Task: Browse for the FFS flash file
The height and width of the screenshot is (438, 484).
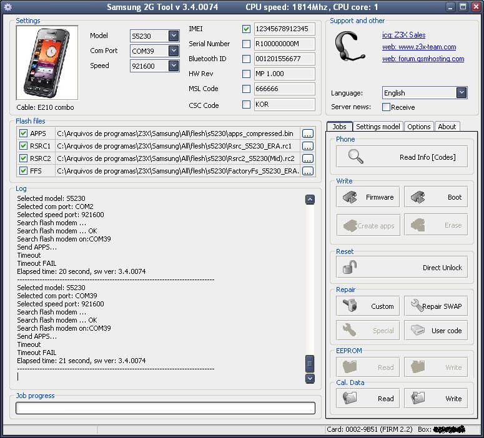Action: 308,171
